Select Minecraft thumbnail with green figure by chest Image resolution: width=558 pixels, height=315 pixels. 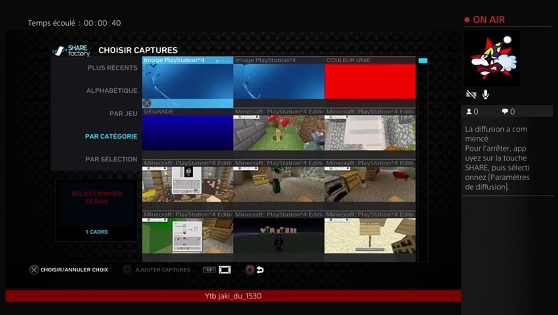pyautogui.click(x=279, y=184)
